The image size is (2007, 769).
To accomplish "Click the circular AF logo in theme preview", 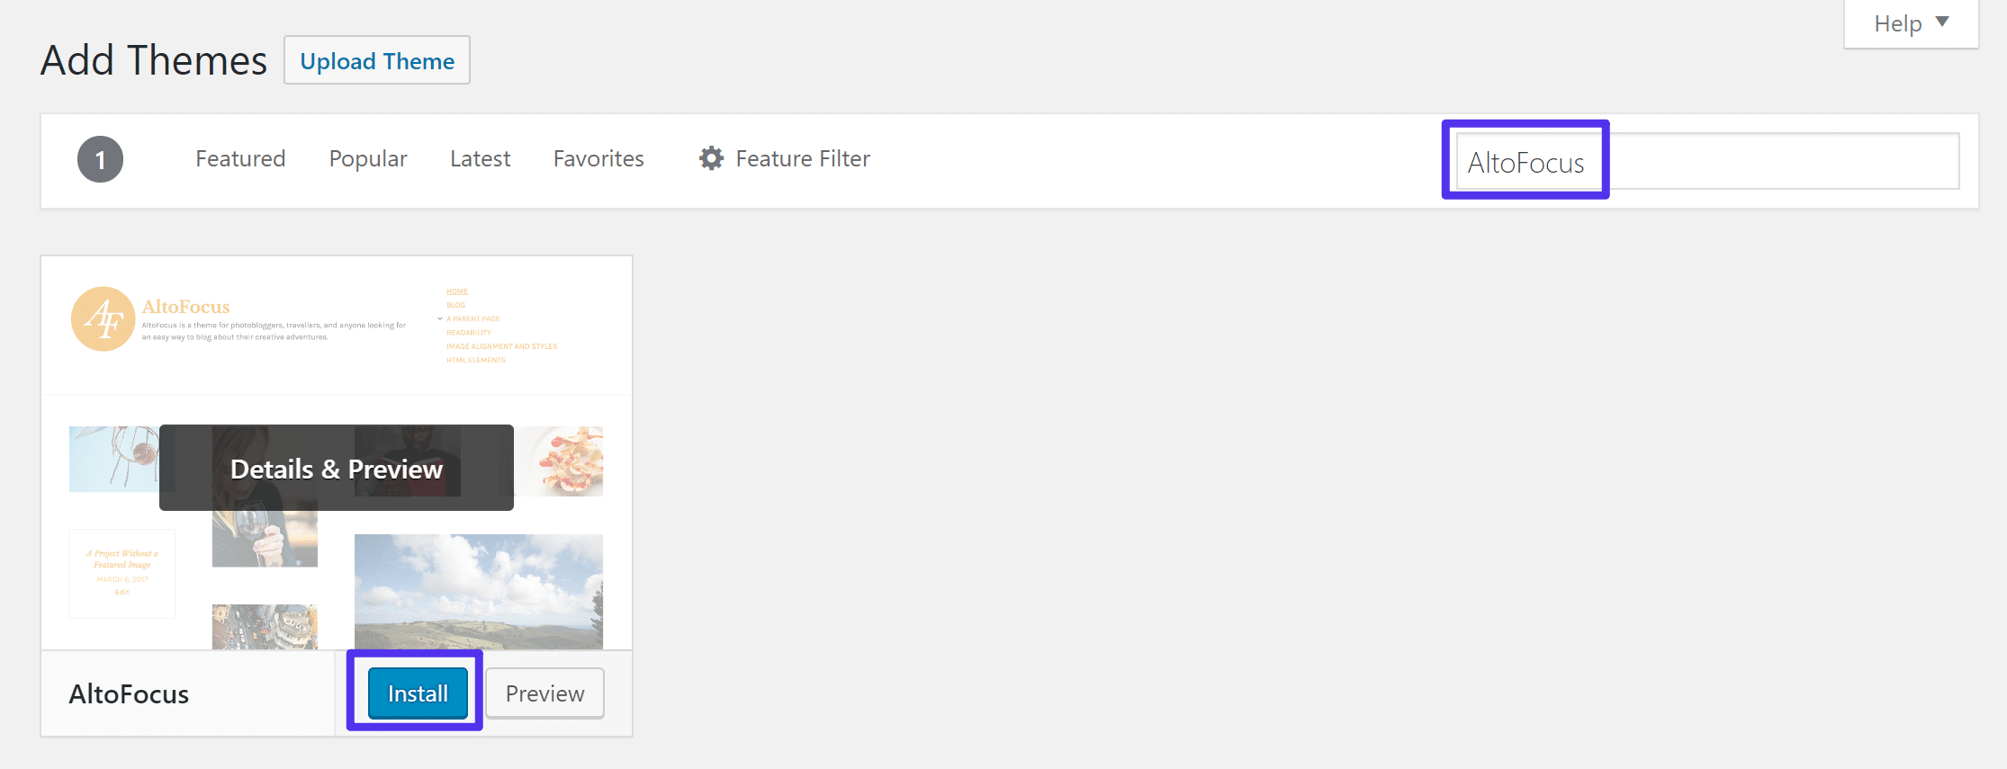I will coord(102,318).
